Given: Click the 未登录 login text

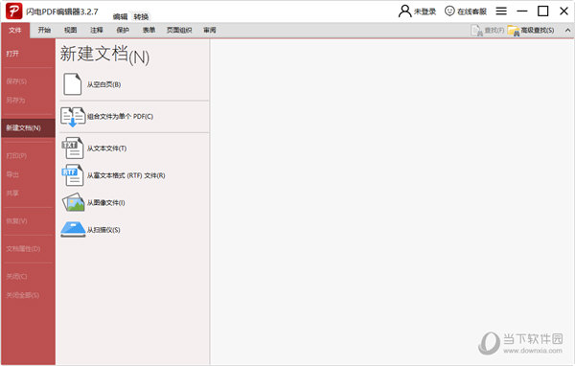Looking at the screenshot, I should point(425,11).
